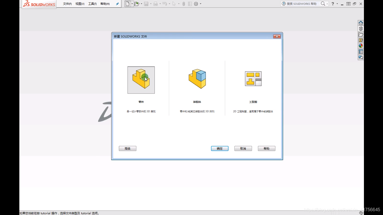Click the tile windows icon in title bar

tap(349, 4)
